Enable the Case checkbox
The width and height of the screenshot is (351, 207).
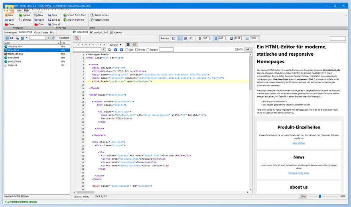pyautogui.click(x=126, y=50)
